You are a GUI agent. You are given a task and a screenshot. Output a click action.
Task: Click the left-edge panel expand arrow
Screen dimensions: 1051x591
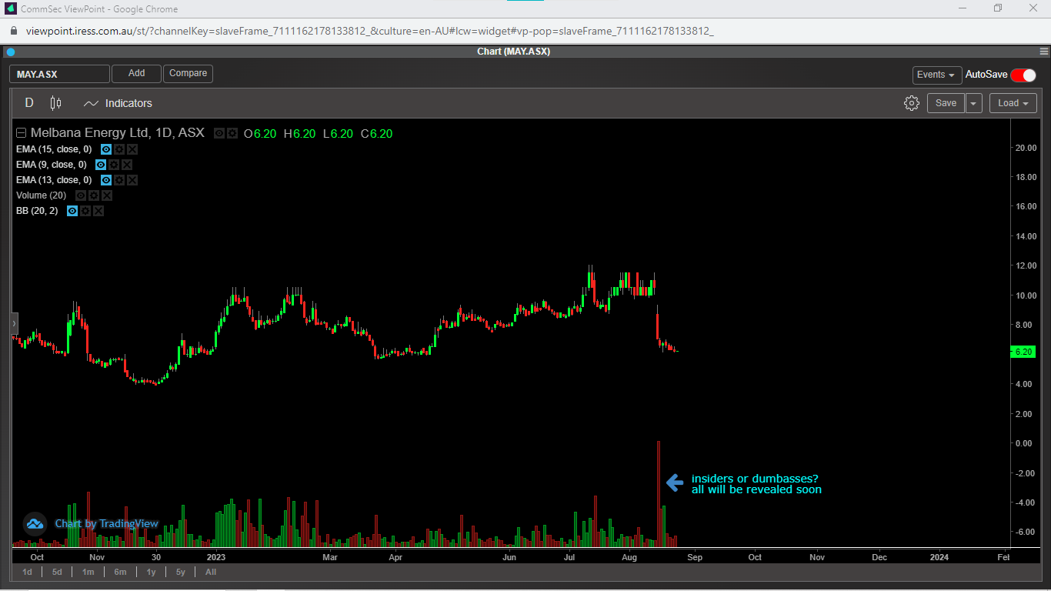click(x=14, y=324)
